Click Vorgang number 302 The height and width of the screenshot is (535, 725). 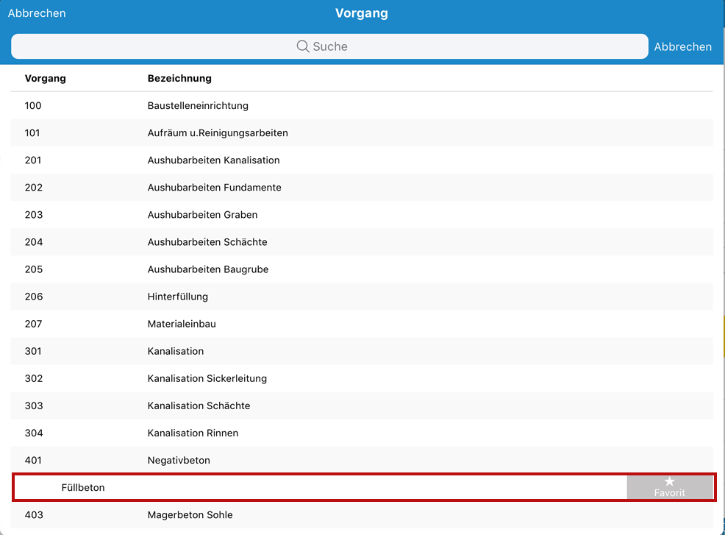(x=34, y=378)
